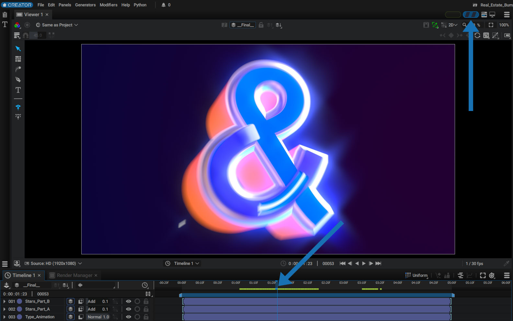Click the 0:00:01:23 timecode field in timeline
513x321 pixels.
(15, 294)
